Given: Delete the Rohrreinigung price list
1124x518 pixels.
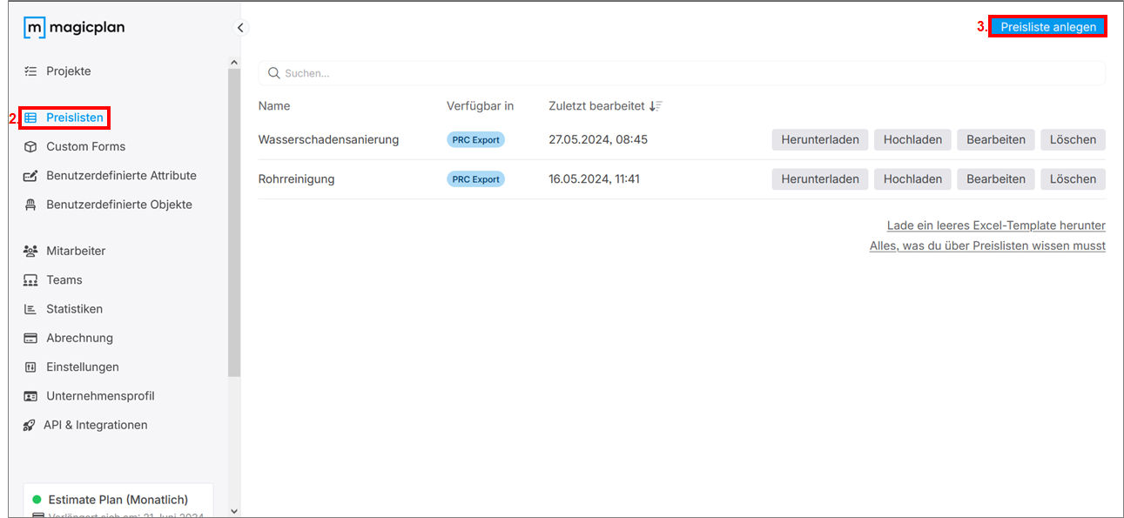Looking at the screenshot, I should tap(1072, 179).
